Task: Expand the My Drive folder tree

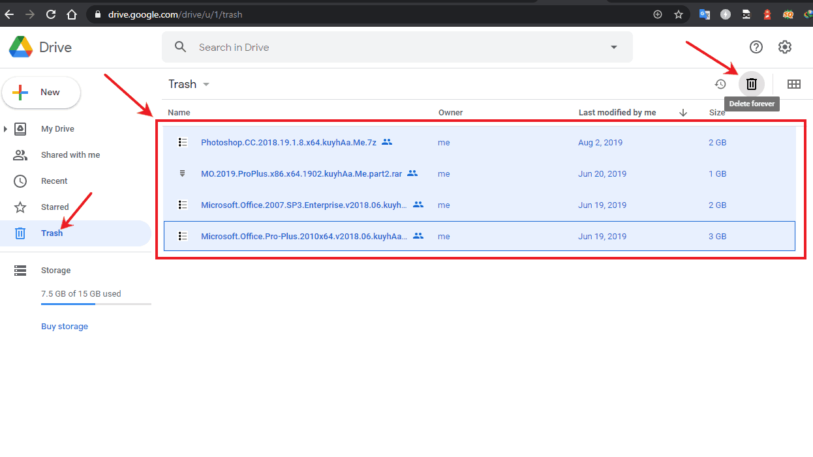Action: [x=6, y=129]
